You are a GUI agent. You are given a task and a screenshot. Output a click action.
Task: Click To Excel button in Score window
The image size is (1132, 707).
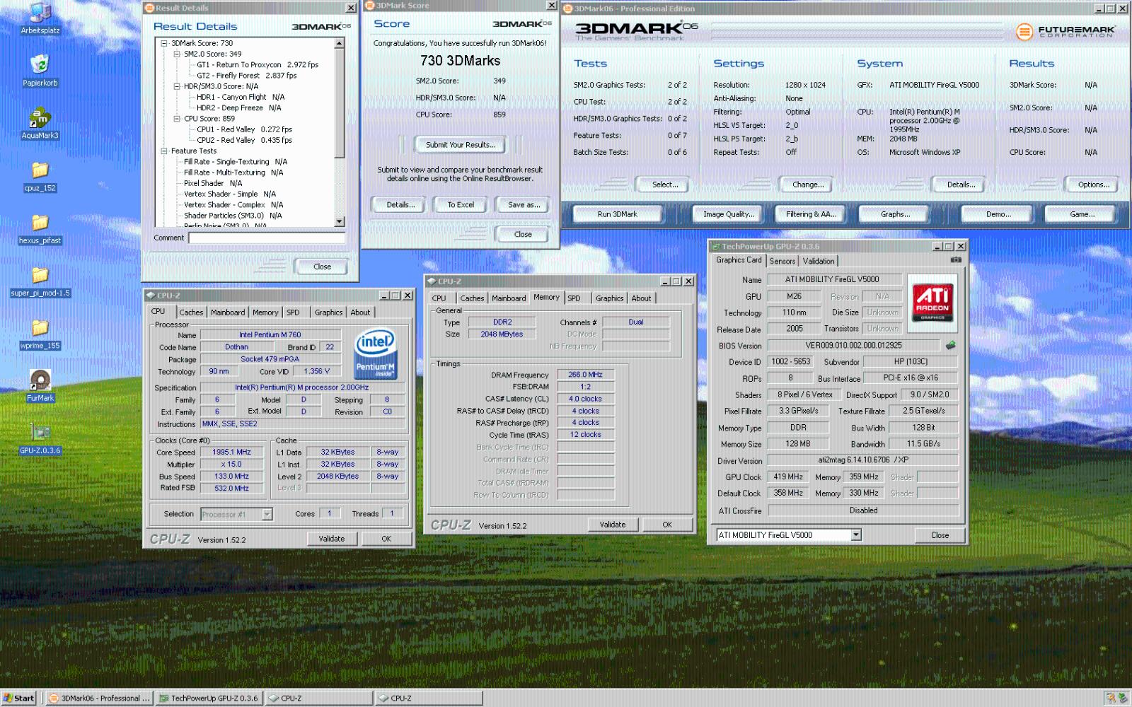(461, 205)
